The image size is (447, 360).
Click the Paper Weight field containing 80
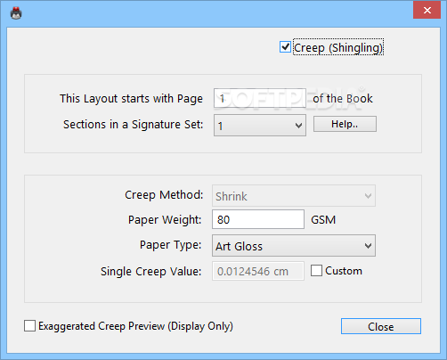[x=258, y=219]
